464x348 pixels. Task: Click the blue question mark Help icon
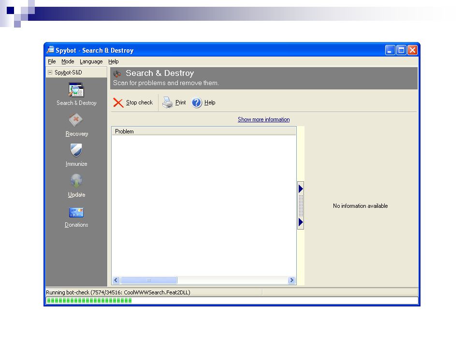click(x=197, y=102)
